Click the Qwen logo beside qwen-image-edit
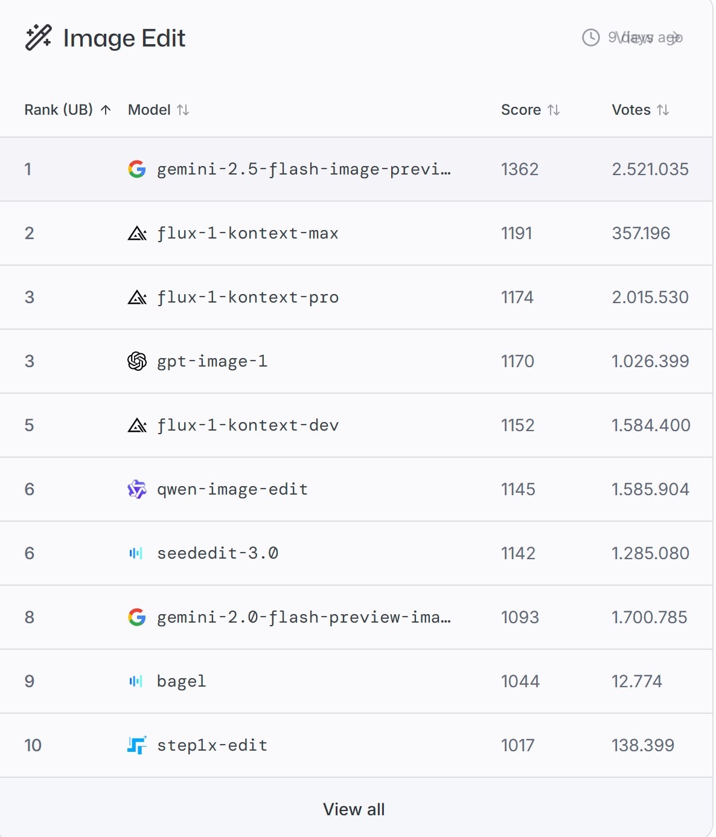The height and width of the screenshot is (837, 716). [137, 489]
